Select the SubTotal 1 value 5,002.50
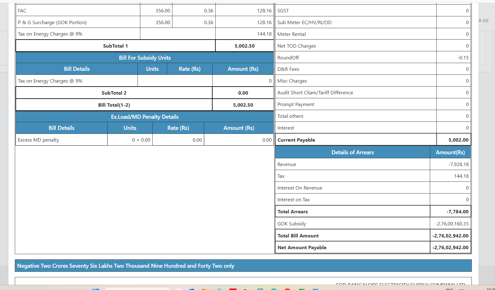Screen dimensions: 495x290 click(x=245, y=46)
